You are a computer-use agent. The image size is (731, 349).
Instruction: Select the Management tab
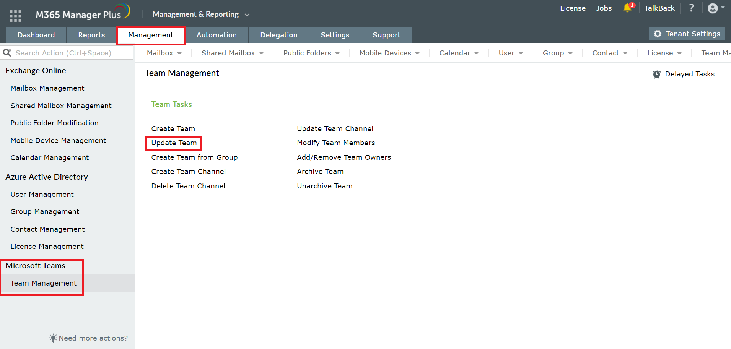tap(151, 35)
